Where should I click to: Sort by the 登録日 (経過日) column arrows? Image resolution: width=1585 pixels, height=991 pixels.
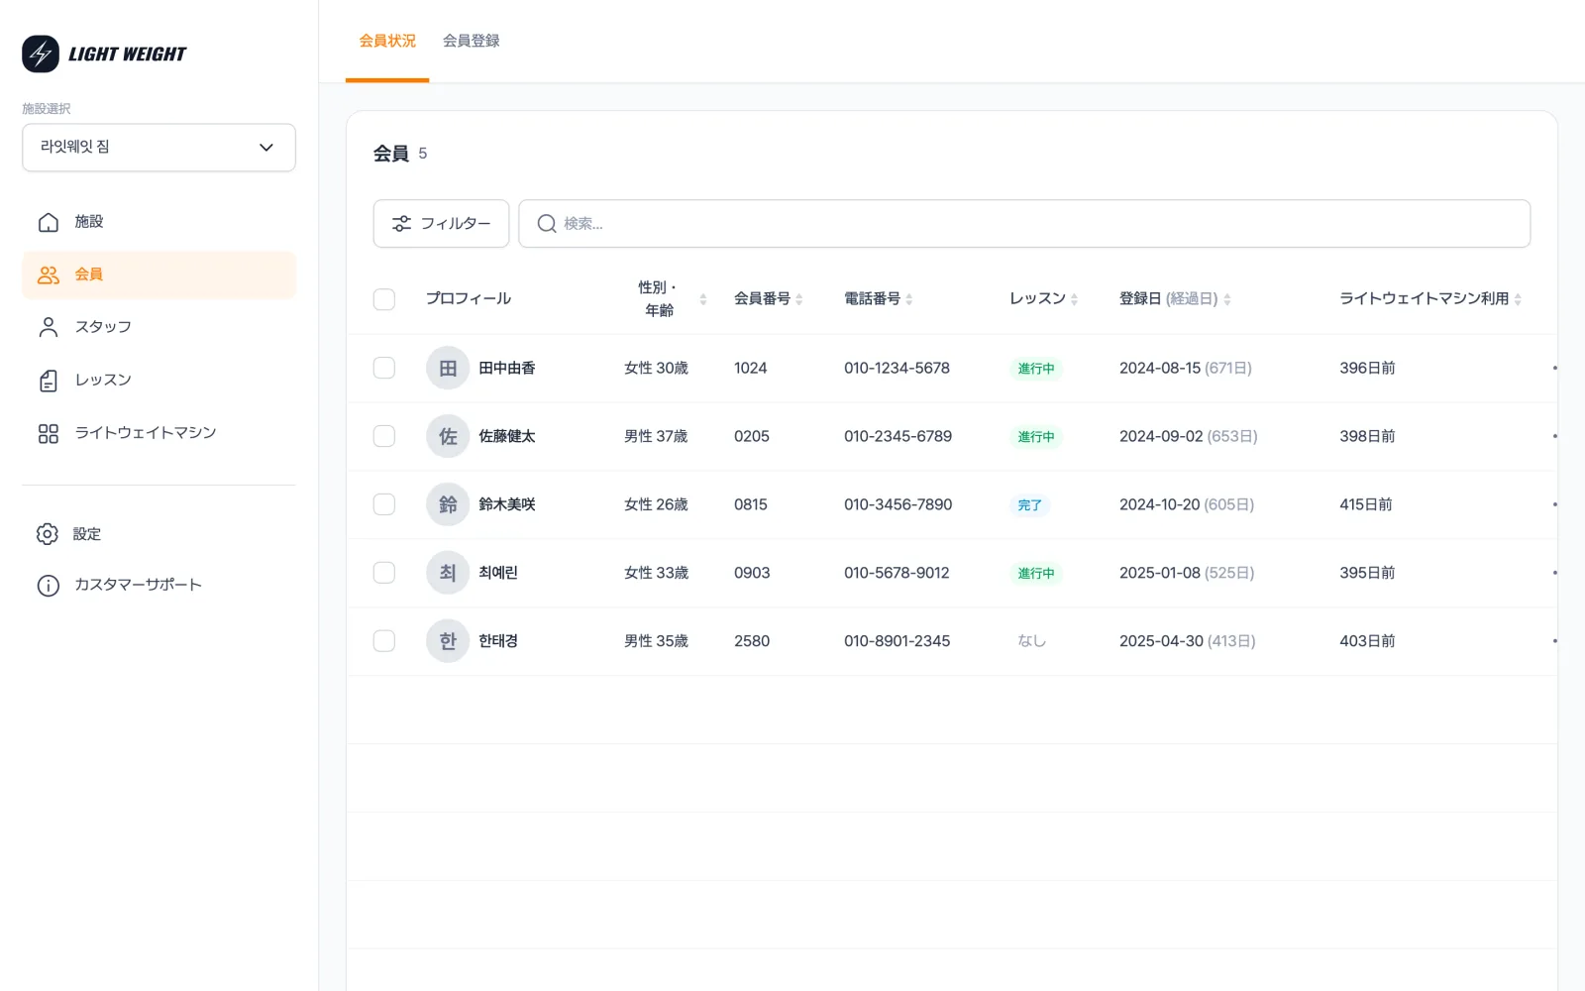[1227, 299]
